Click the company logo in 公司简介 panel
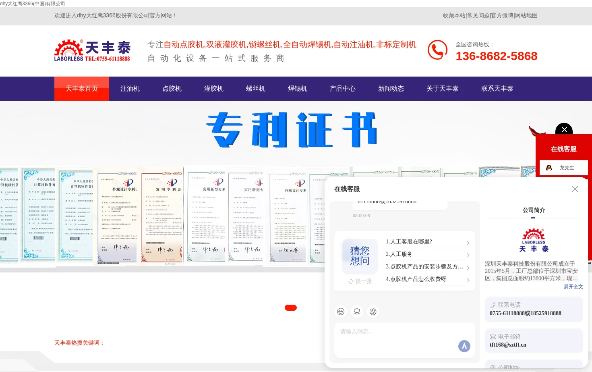The height and width of the screenshot is (372, 592). (534, 240)
